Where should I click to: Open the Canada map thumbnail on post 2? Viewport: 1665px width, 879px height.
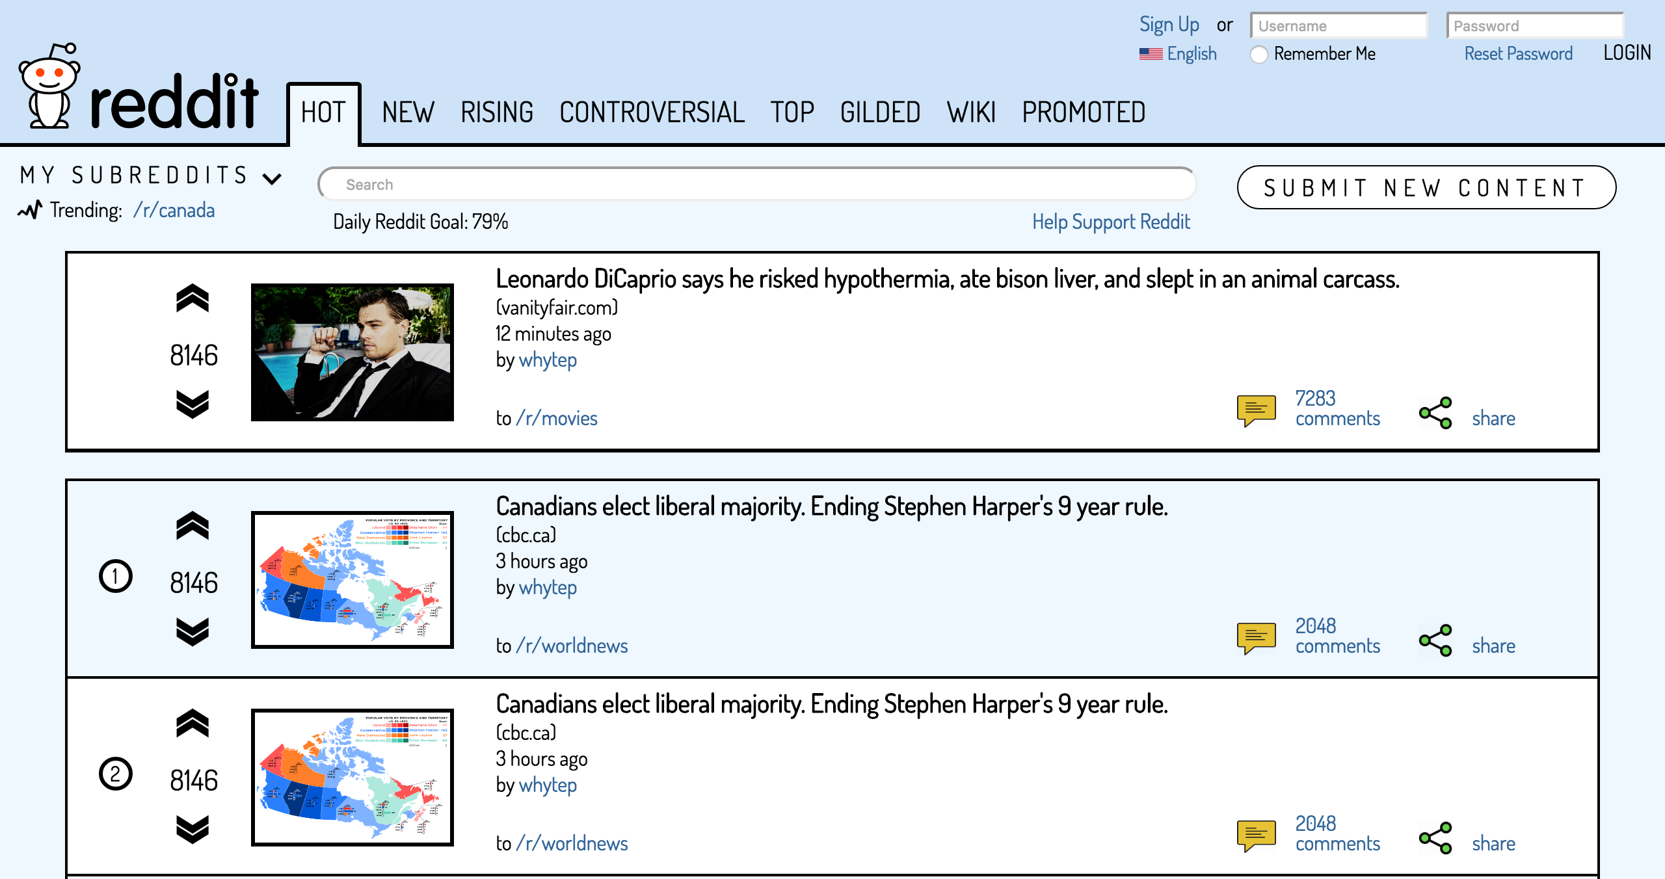coord(353,778)
